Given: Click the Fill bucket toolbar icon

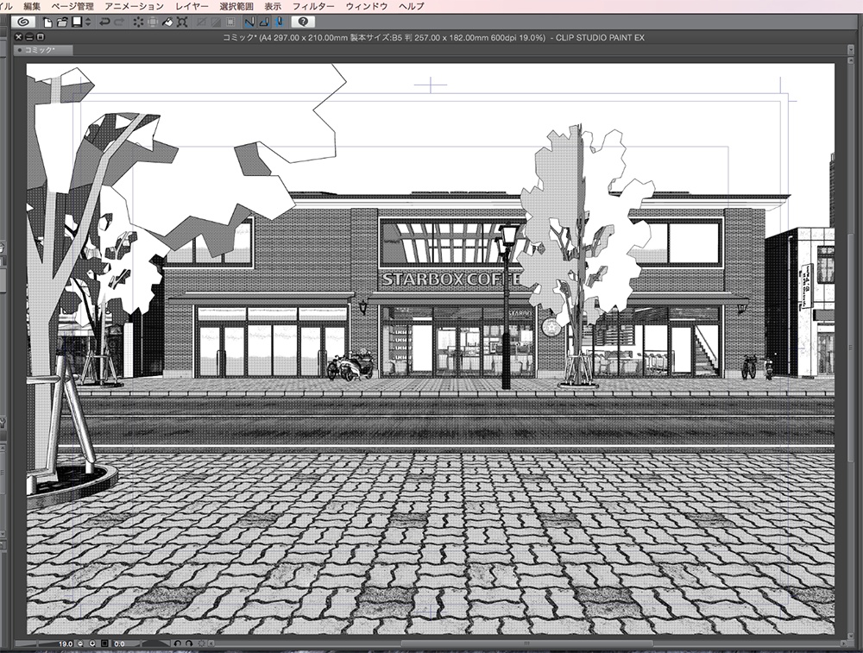Looking at the screenshot, I should 167,22.
